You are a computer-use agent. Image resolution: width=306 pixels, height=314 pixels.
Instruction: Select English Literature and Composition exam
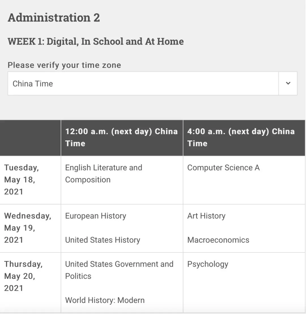coord(104,174)
